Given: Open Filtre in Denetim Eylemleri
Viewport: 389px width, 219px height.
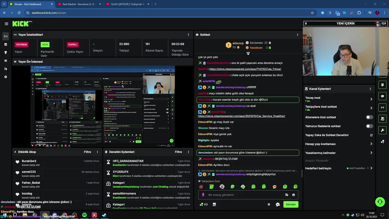Looking at the screenshot, I should click(178, 152).
